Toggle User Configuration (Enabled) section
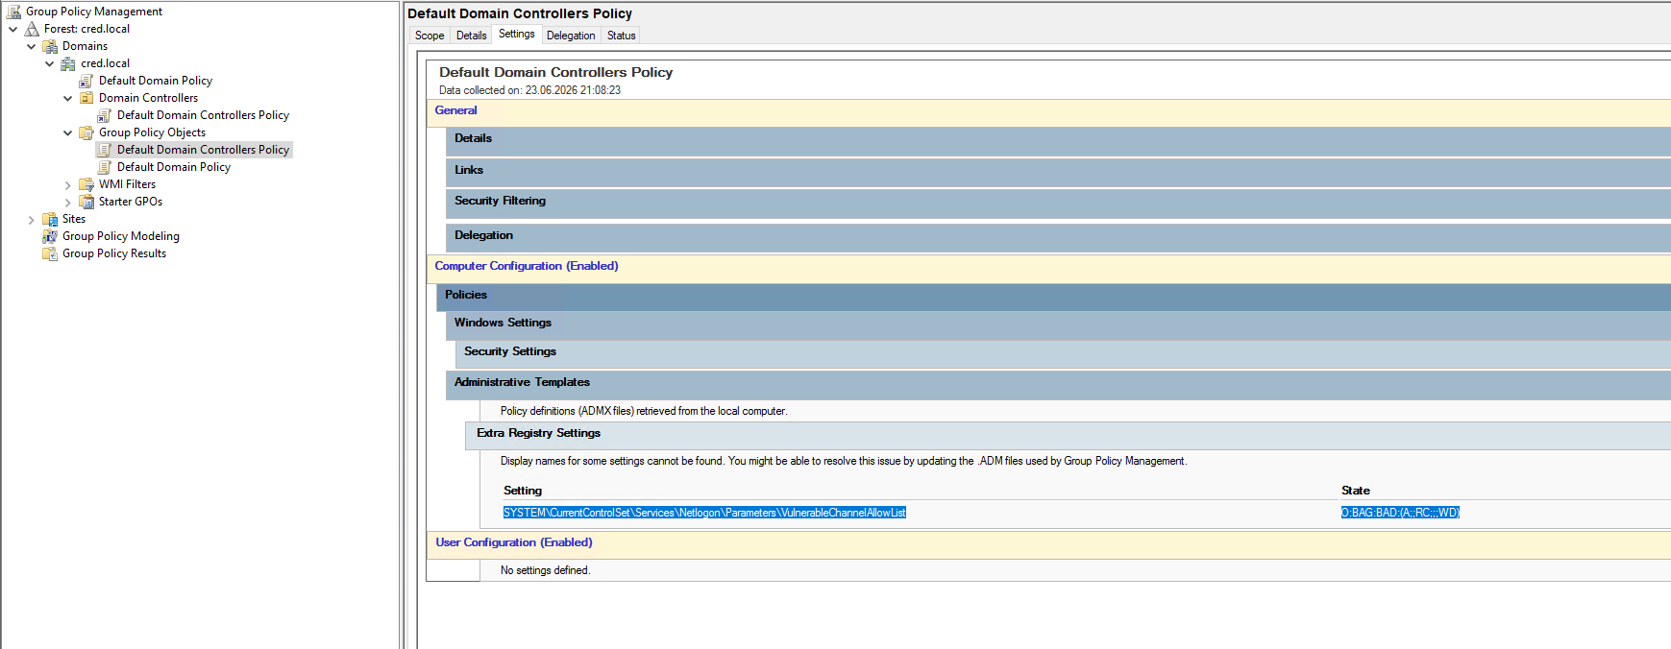Image resolution: width=1671 pixels, height=649 pixels. [x=1048, y=543]
